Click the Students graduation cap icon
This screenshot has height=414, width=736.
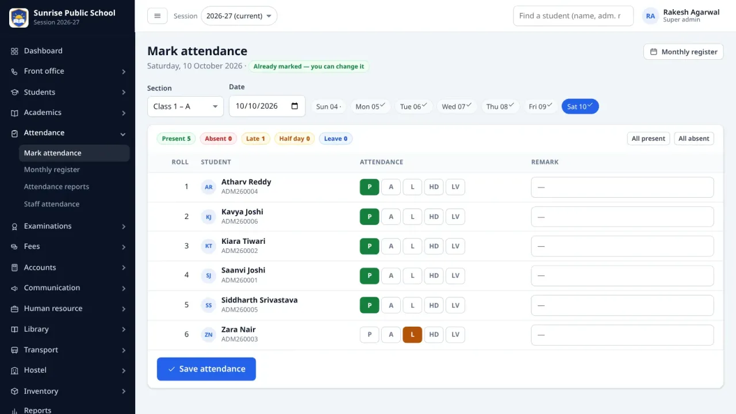coord(14,92)
